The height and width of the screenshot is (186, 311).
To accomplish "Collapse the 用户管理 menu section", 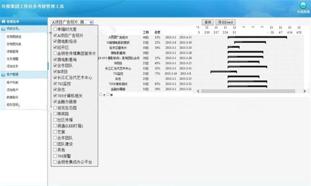I will pos(24,74).
